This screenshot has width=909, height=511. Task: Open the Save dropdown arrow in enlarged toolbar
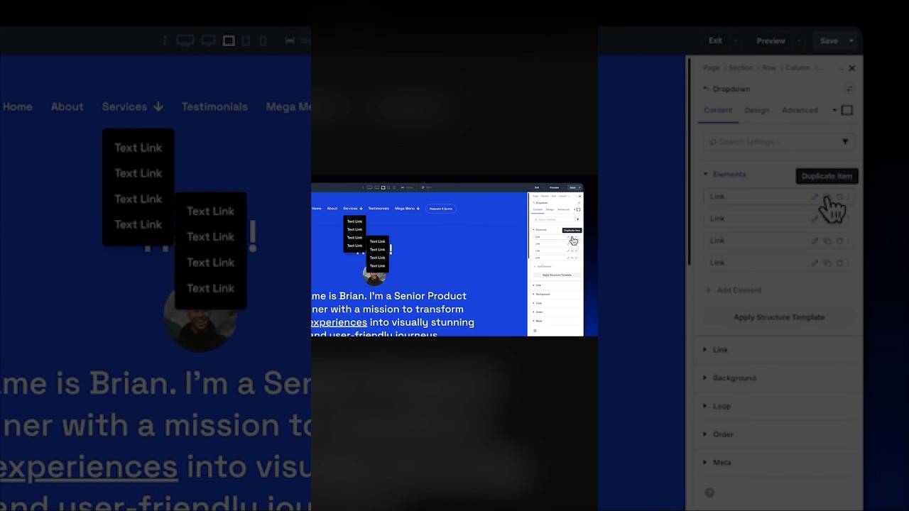tap(851, 41)
